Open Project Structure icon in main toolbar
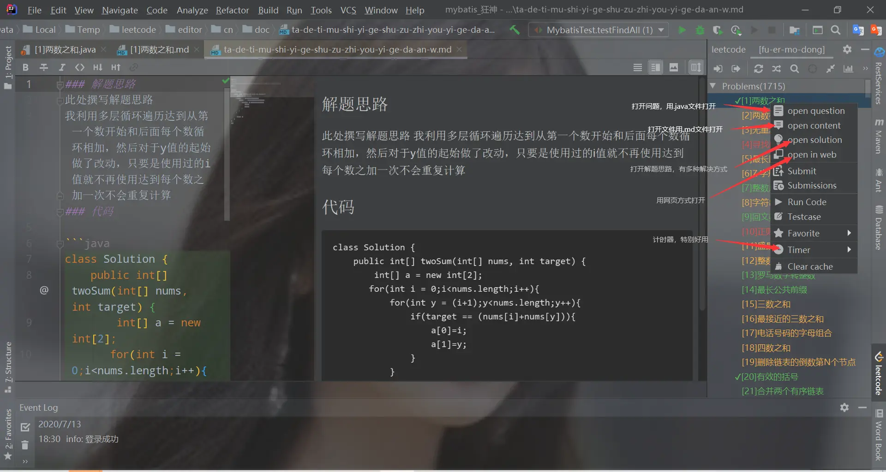 (x=794, y=30)
